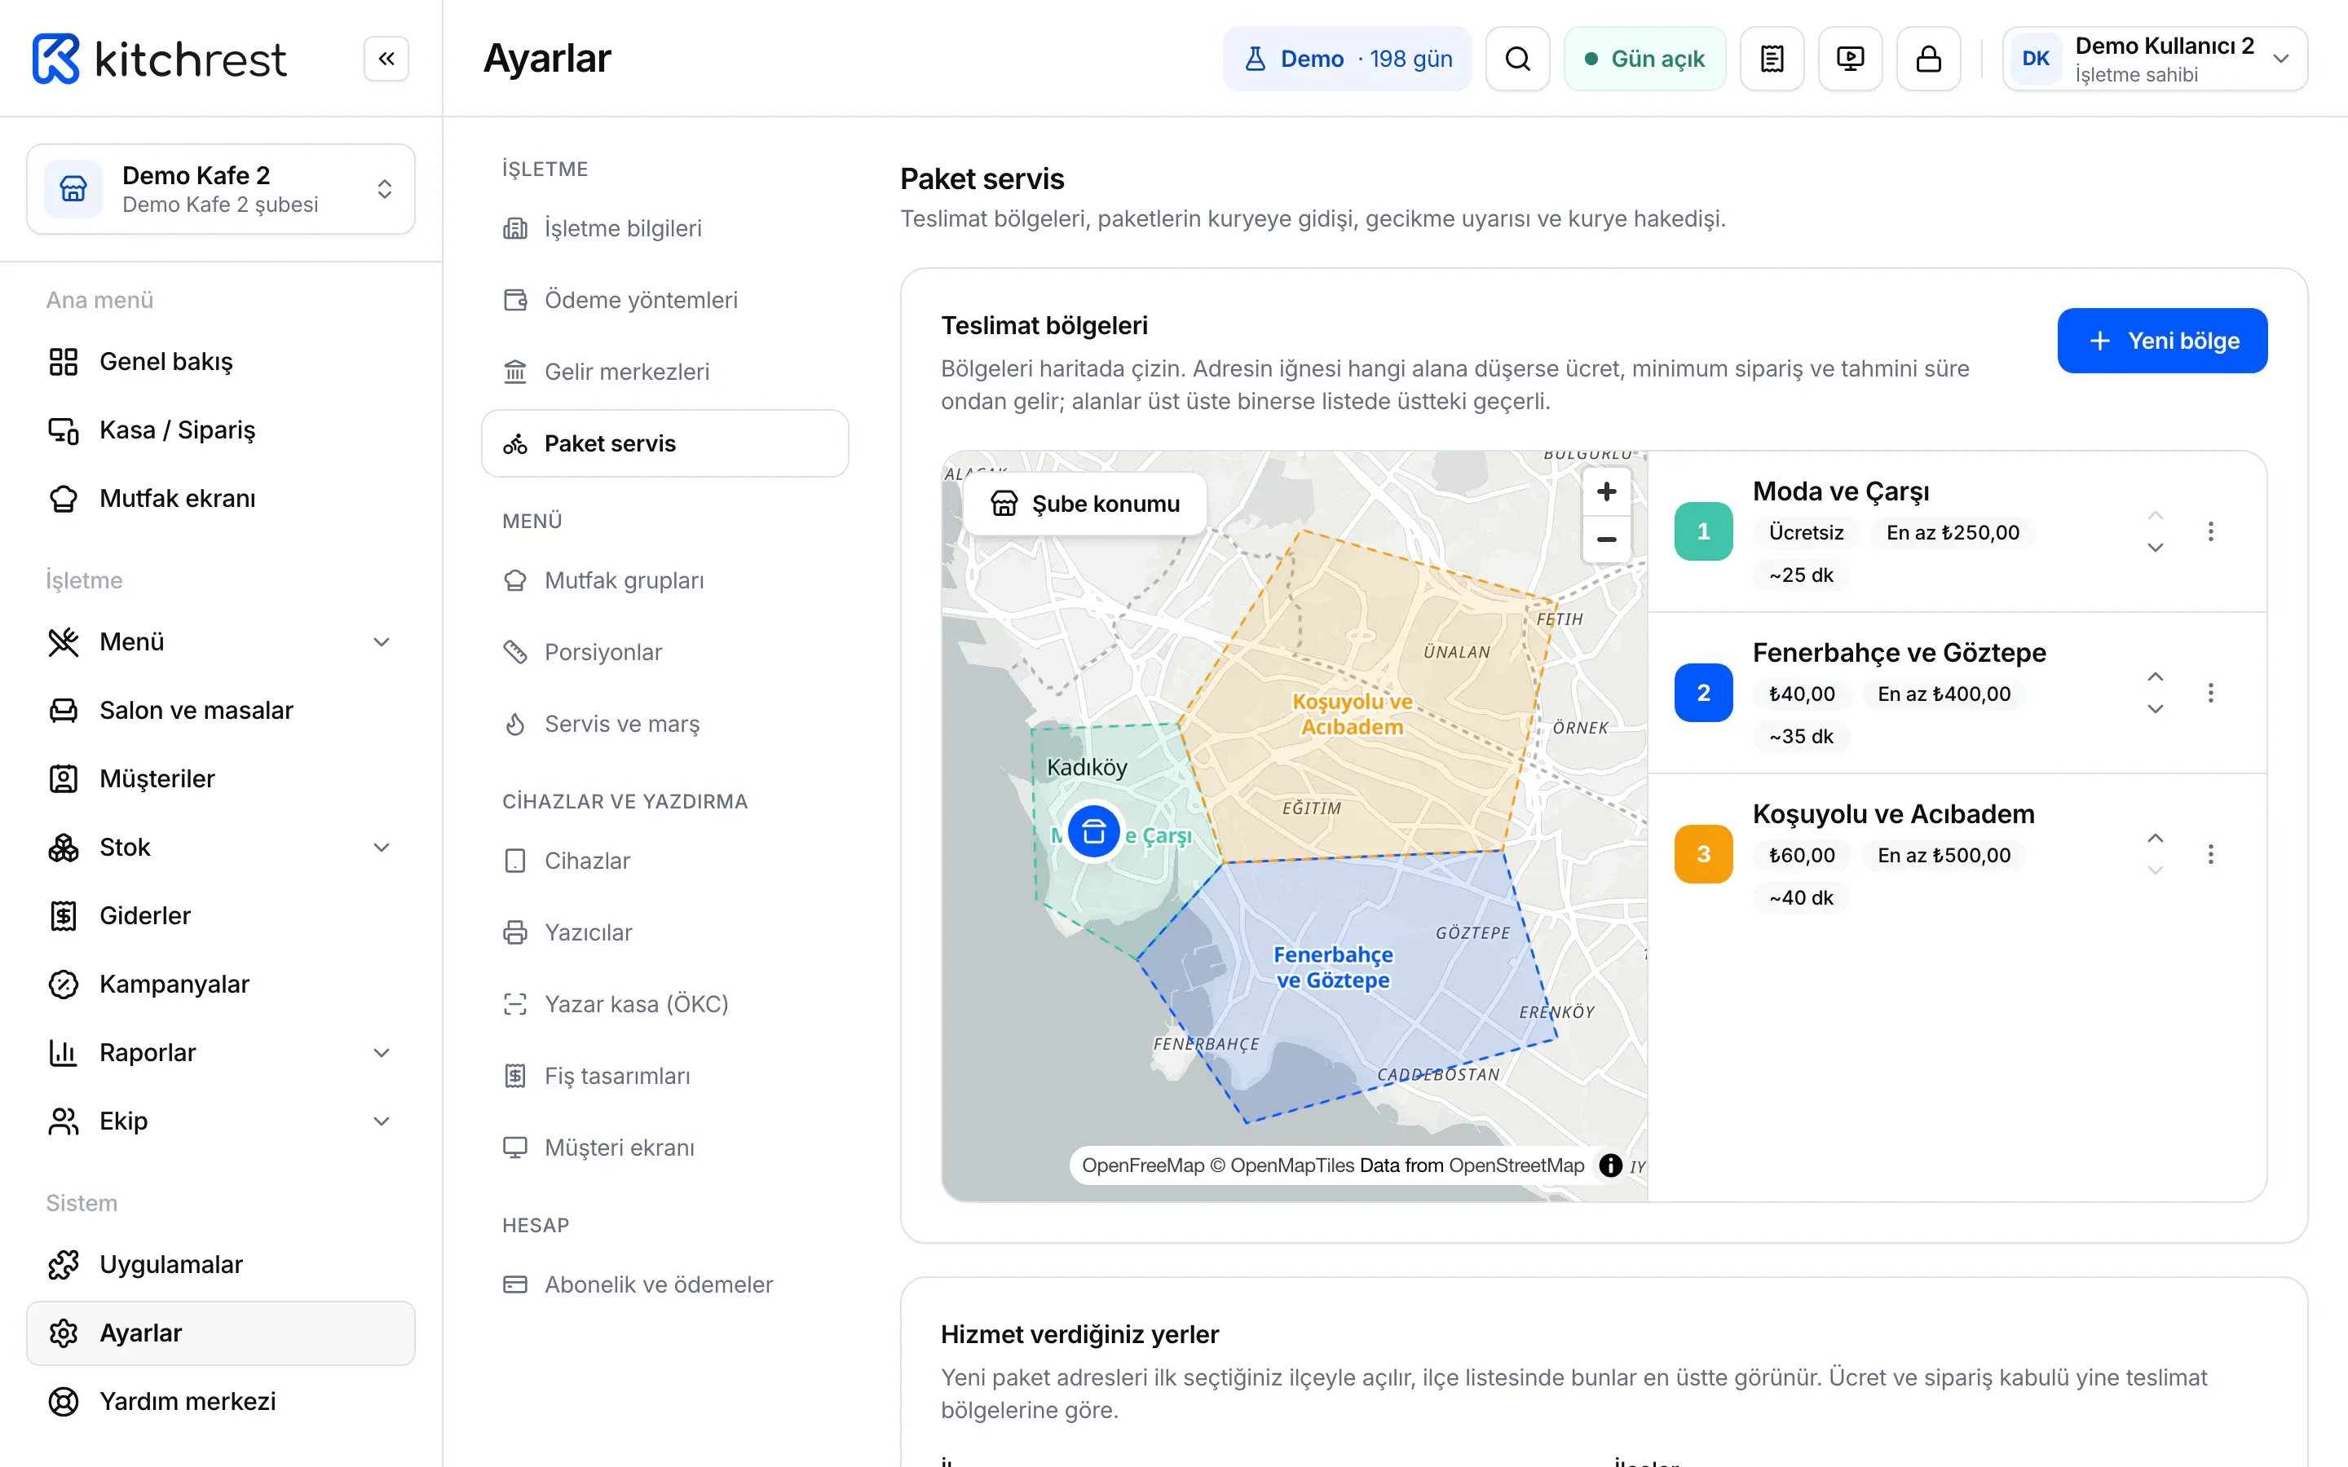Move Fenerbahçe ve Göztepe zone up
This screenshot has width=2348, height=1467.
[2156, 676]
